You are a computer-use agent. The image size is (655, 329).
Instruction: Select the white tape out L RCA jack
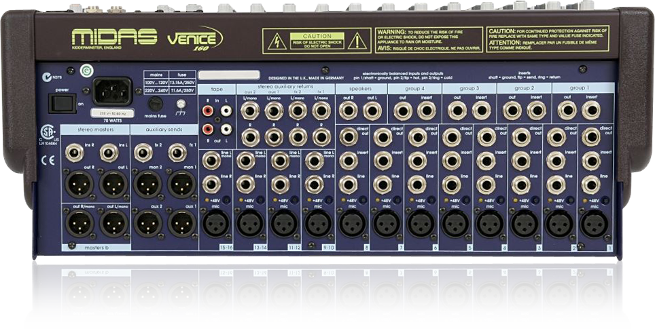226,130
